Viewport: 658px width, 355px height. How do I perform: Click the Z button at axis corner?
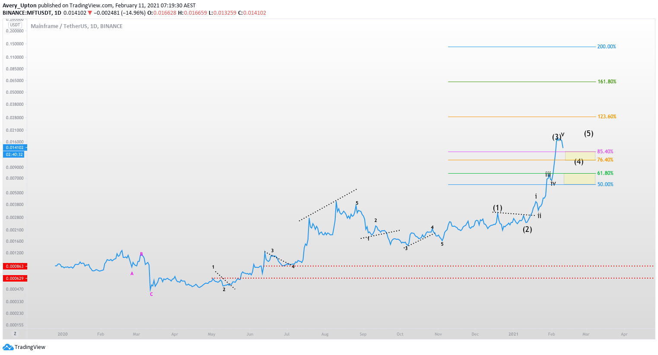(15, 334)
